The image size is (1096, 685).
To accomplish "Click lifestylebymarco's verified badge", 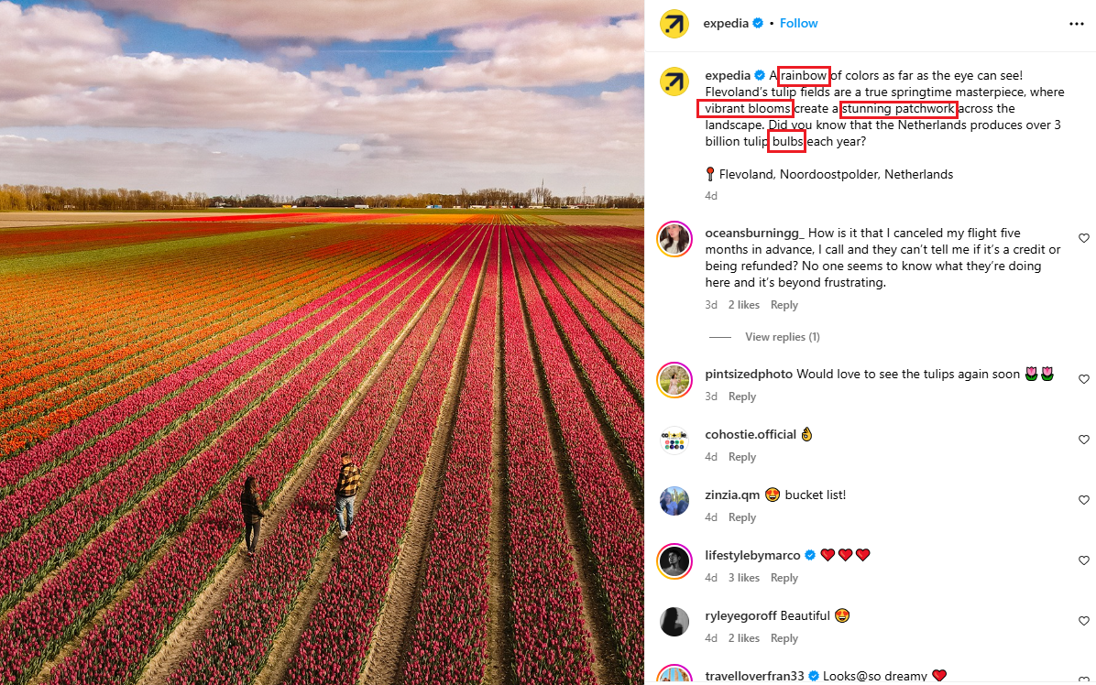I will pos(810,555).
